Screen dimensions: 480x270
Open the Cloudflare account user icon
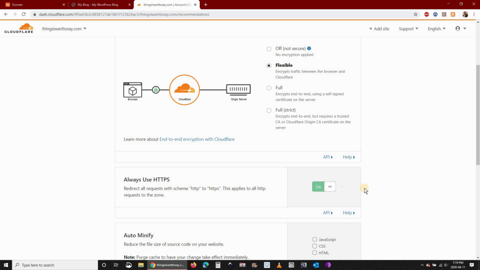click(x=457, y=29)
